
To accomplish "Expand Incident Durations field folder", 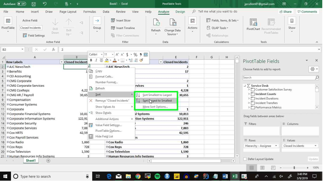I will click(x=249, y=98).
